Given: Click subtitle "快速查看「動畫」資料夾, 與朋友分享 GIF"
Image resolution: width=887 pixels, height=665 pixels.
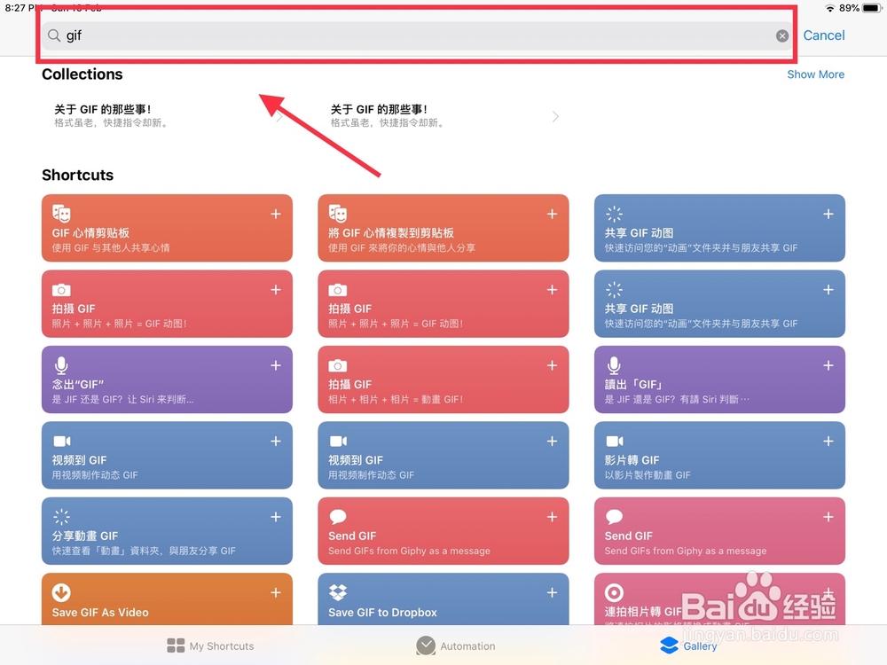Looking at the screenshot, I should point(144,551).
